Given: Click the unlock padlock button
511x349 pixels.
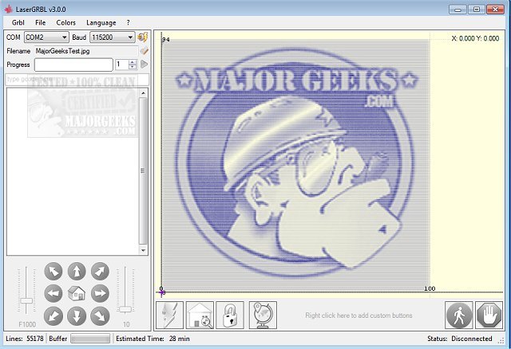Looking at the screenshot, I should pyautogui.click(x=230, y=316).
